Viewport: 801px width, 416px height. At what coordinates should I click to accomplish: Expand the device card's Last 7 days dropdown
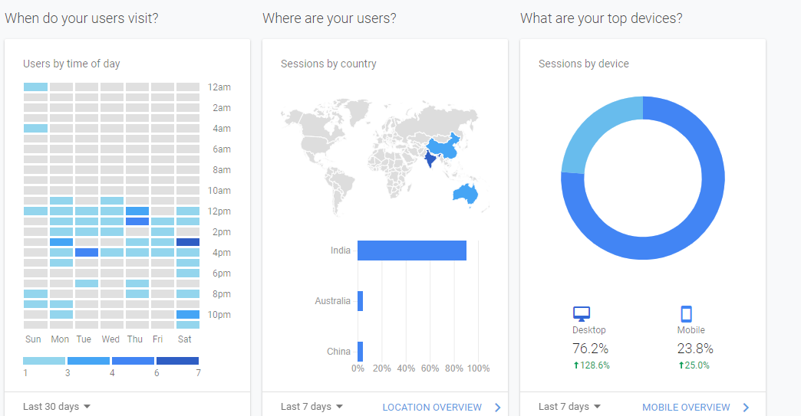point(569,407)
